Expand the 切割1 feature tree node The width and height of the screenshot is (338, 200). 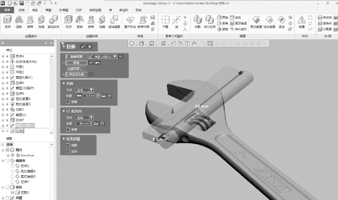tap(3, 110)
